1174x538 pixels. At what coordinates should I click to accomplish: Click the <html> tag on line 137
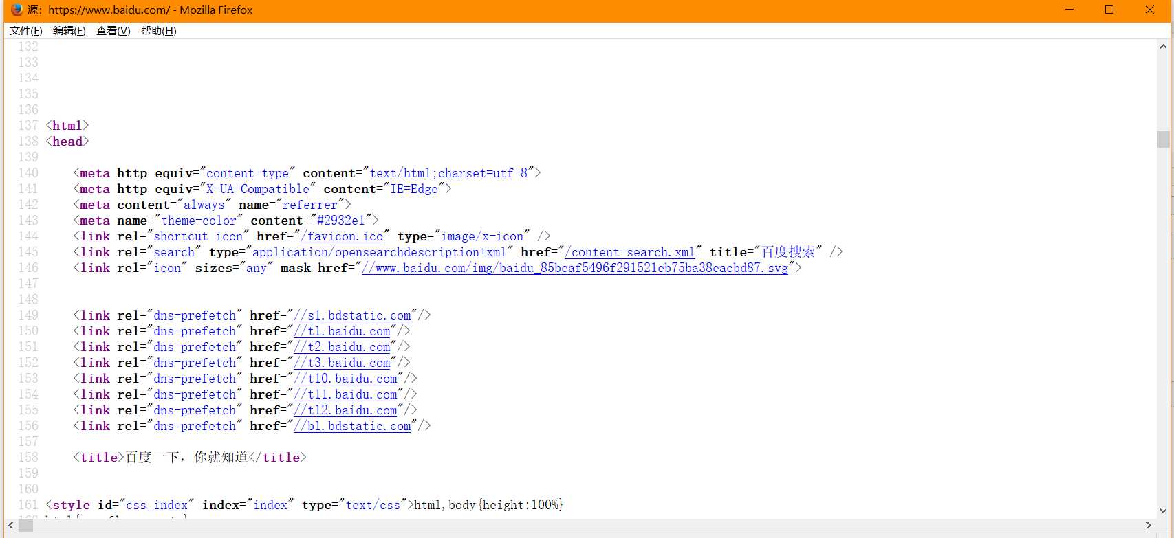point(67,126)
